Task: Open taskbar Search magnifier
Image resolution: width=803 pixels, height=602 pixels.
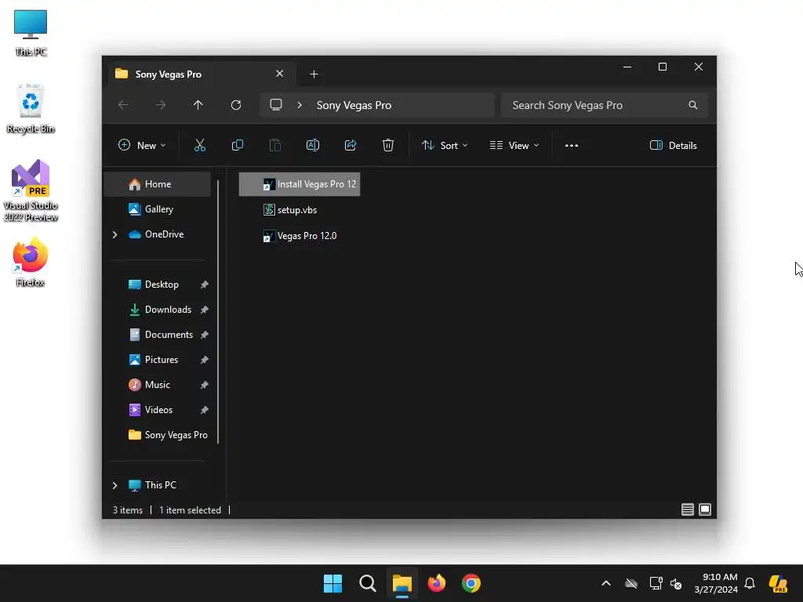Action: pos(367,583)
